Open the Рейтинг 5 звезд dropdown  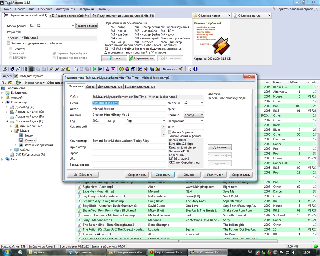click(x=202, y=115)
